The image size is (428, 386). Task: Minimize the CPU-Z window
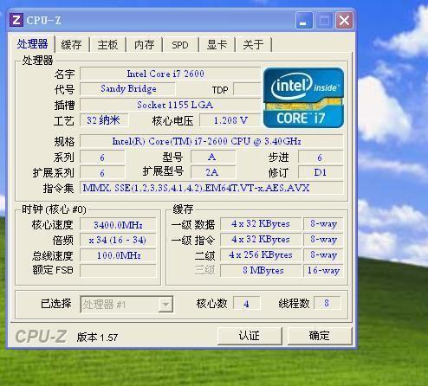[304, 21]
